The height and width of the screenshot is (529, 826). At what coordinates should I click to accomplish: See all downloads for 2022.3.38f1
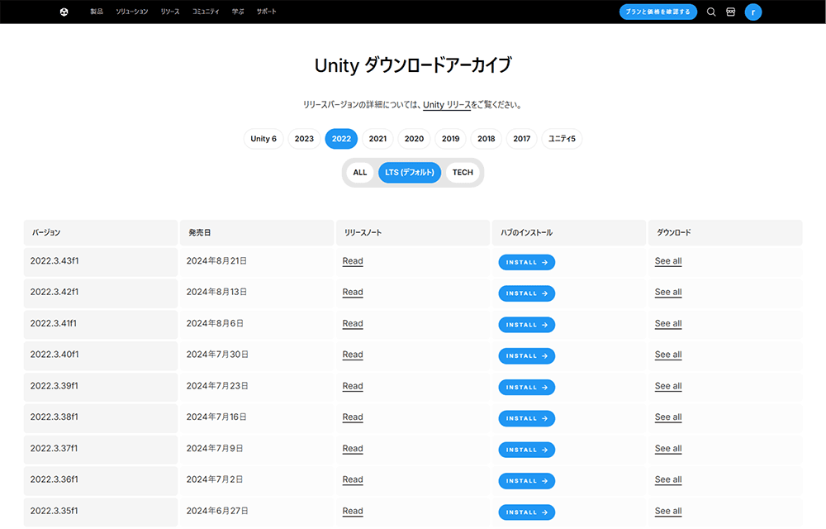tap(668, 417)
